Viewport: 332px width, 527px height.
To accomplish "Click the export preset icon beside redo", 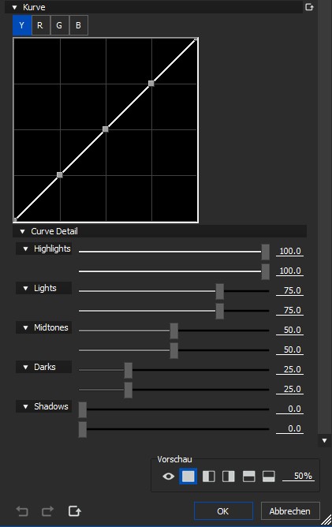I will pos(75,511).
